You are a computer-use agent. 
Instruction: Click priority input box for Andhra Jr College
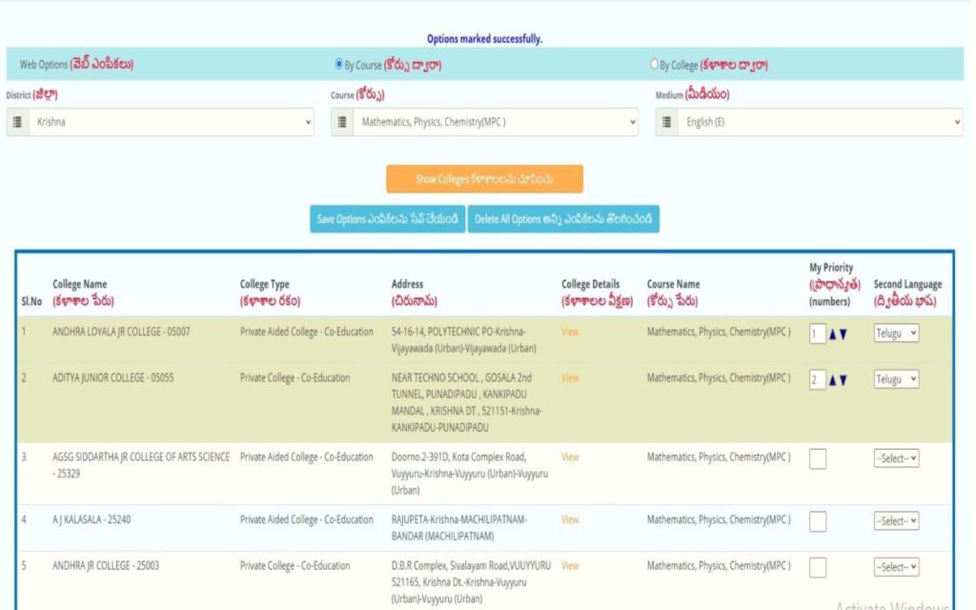point(818,568)
